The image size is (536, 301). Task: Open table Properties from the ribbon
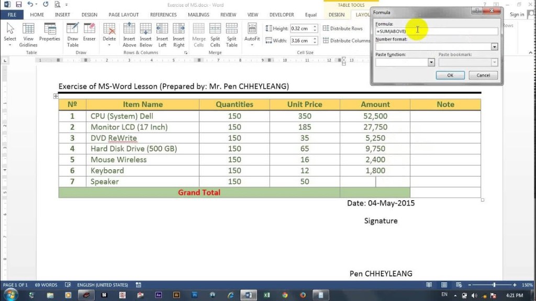coord(50,34)
